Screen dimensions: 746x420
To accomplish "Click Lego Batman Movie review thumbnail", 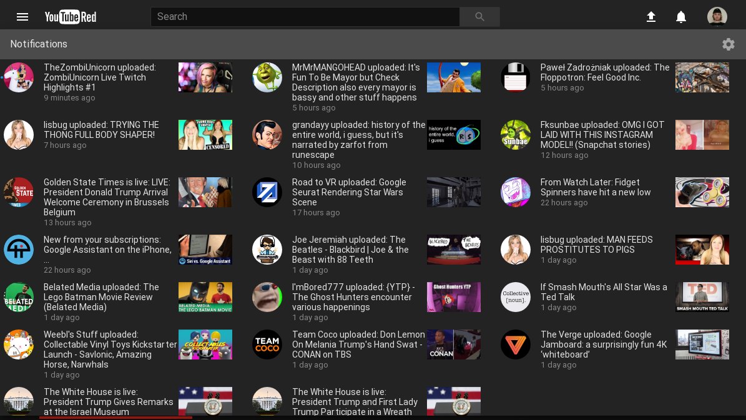I will 205,297.
